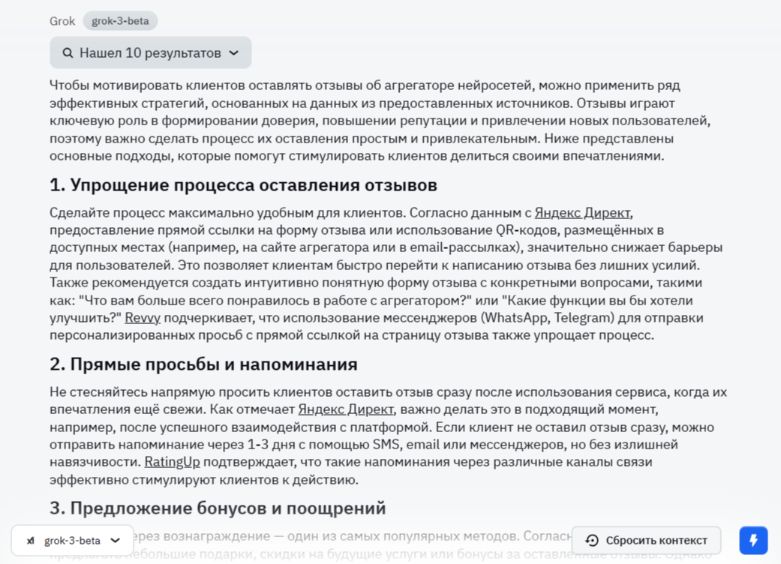Follow the Revvy source link
The width and height of the screenshot is (781, 564).
coord(143,317)
